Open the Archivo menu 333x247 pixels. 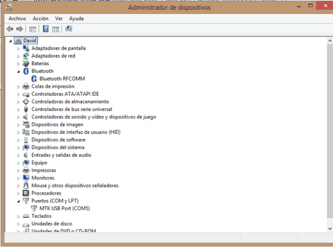point(17,19)
